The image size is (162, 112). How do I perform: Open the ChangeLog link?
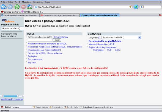98,50
